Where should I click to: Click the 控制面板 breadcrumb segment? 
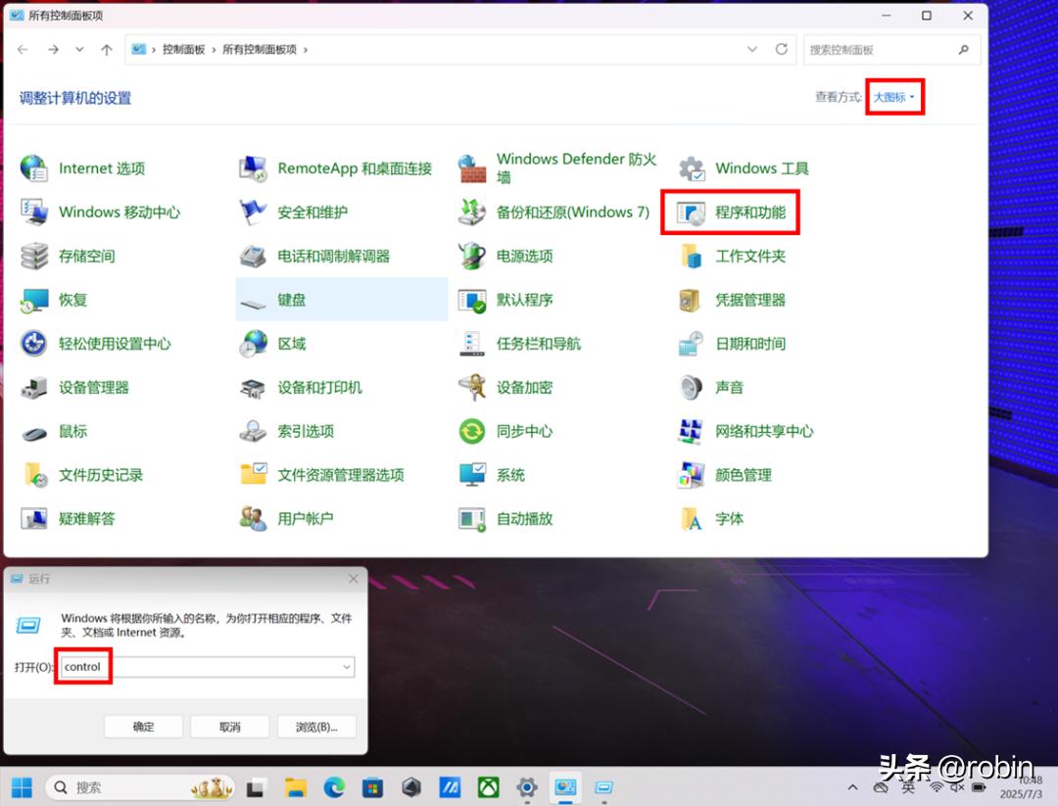click(x=183, y=49)
